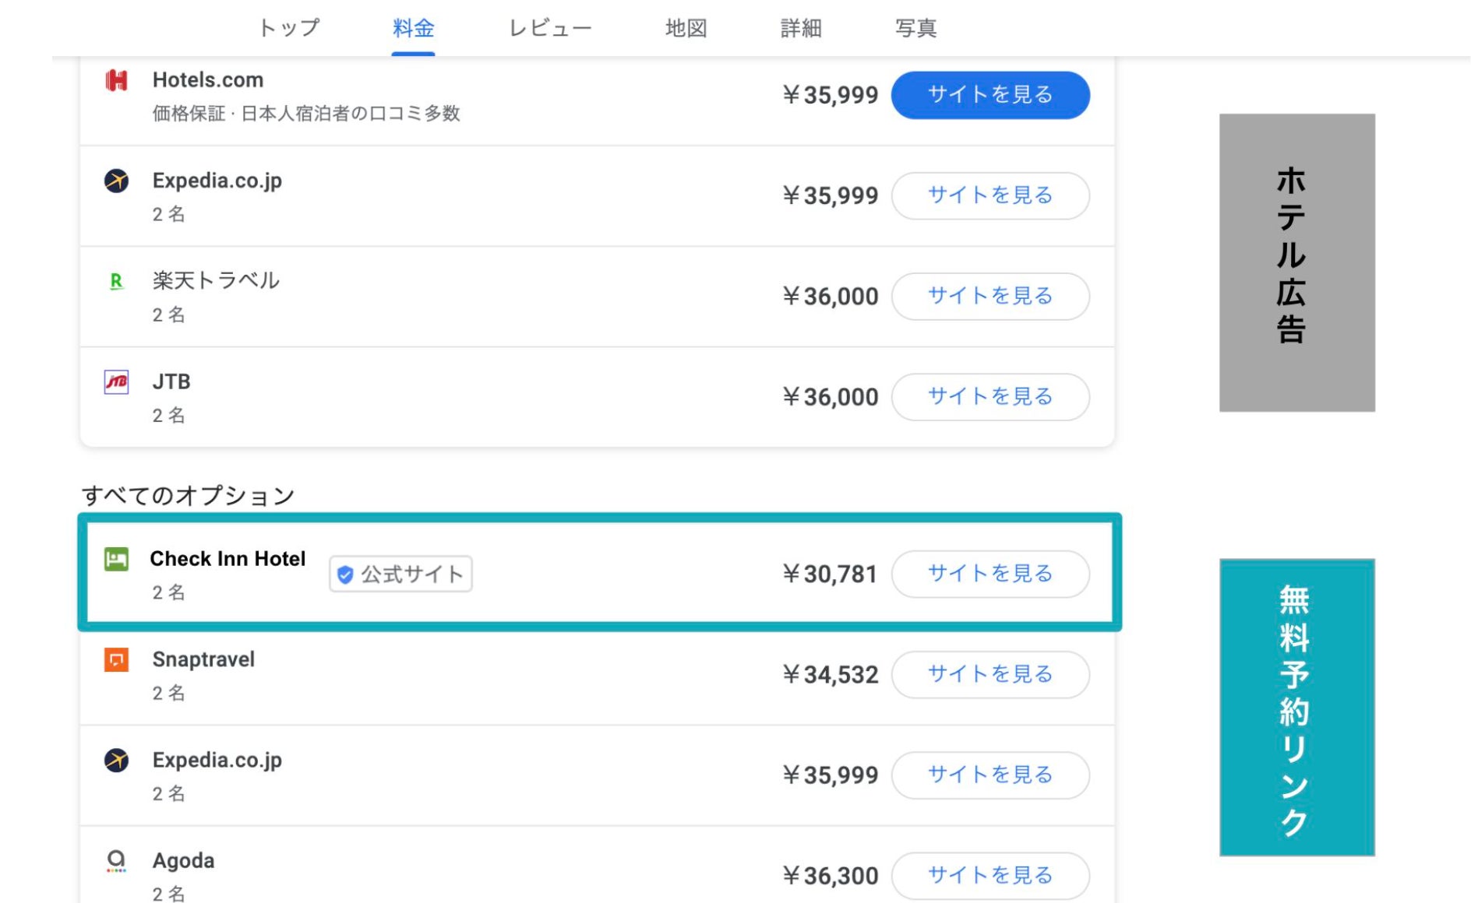Click the Agoda site name link
The height and width of the screenshot is (903, 1471).
(183, 860)
